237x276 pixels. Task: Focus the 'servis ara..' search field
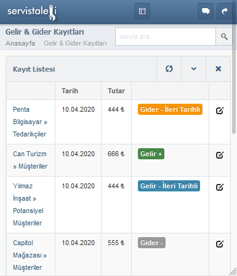point(166,36)
